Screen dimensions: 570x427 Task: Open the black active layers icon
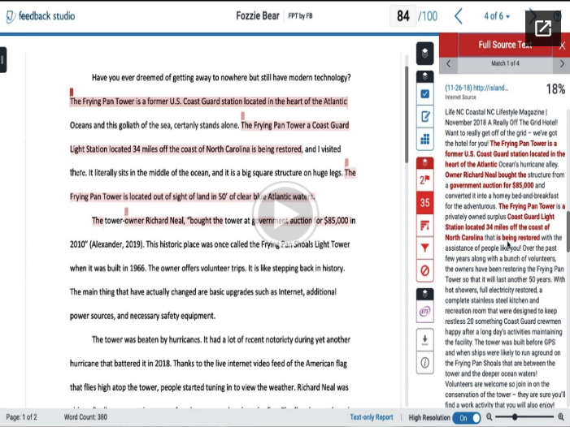[424, 54]
